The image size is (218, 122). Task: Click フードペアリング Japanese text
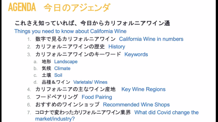click(57, 97)
